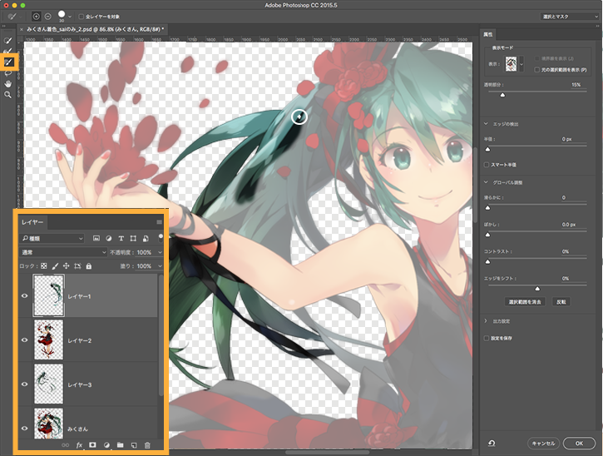Adjust the 滑らかに smooth slider
This screenshot has height=456, width=603.
click(487, 207)
